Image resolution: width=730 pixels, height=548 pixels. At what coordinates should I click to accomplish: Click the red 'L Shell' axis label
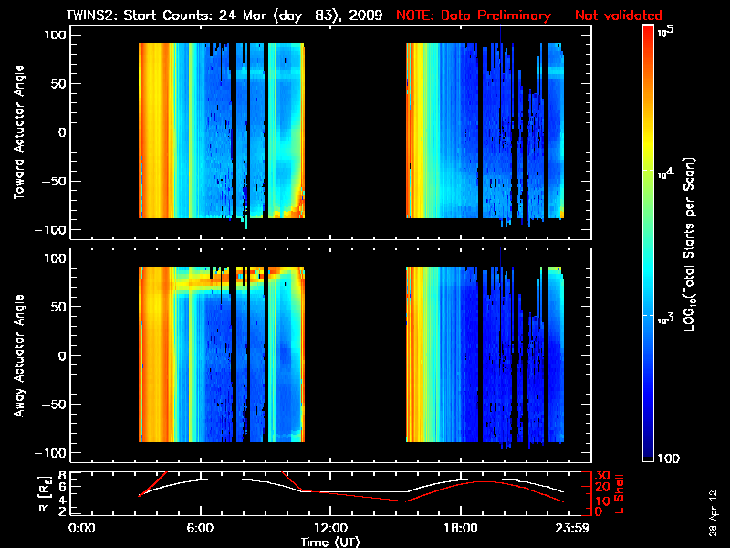click(x=619, y=493)
